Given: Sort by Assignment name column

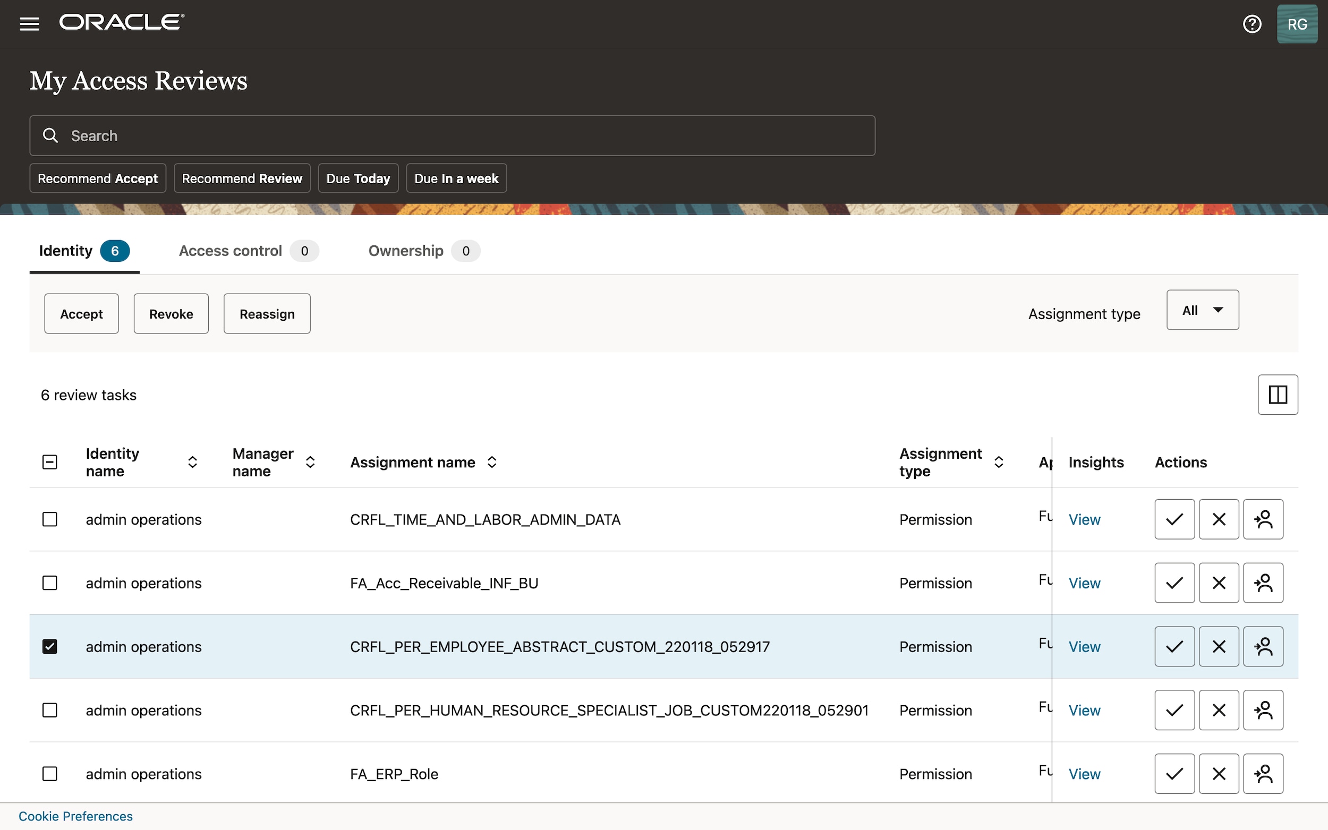Looking at the screenshot, I should 491,461.
